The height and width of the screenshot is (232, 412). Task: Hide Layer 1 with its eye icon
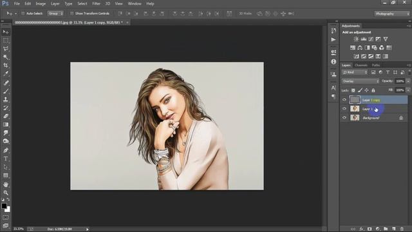coord(344,109)
